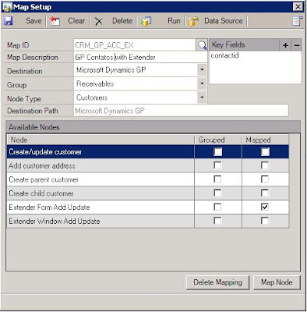Click the Key Fields header
The image size is (307, 312).
[x=245, y=44]
